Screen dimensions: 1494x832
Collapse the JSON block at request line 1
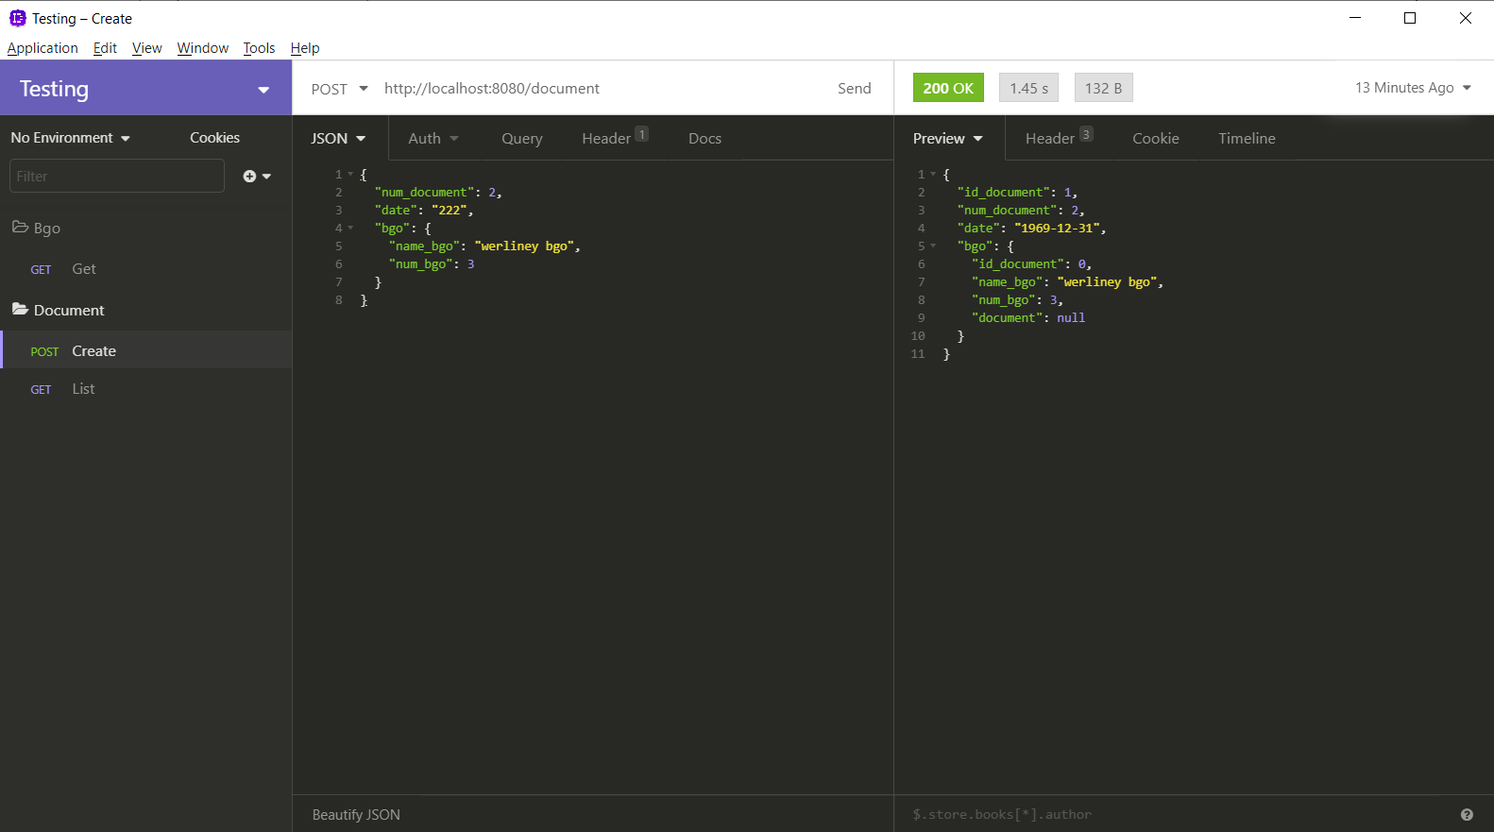tap(350, 175)
